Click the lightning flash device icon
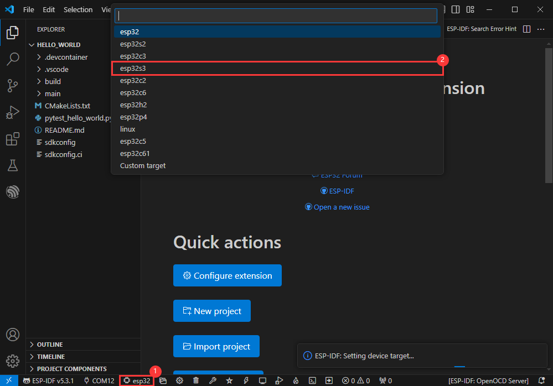 [246, 380]
